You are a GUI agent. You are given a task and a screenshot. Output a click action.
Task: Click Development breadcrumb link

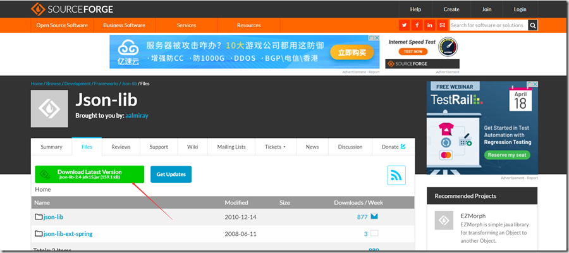(78, 83)
